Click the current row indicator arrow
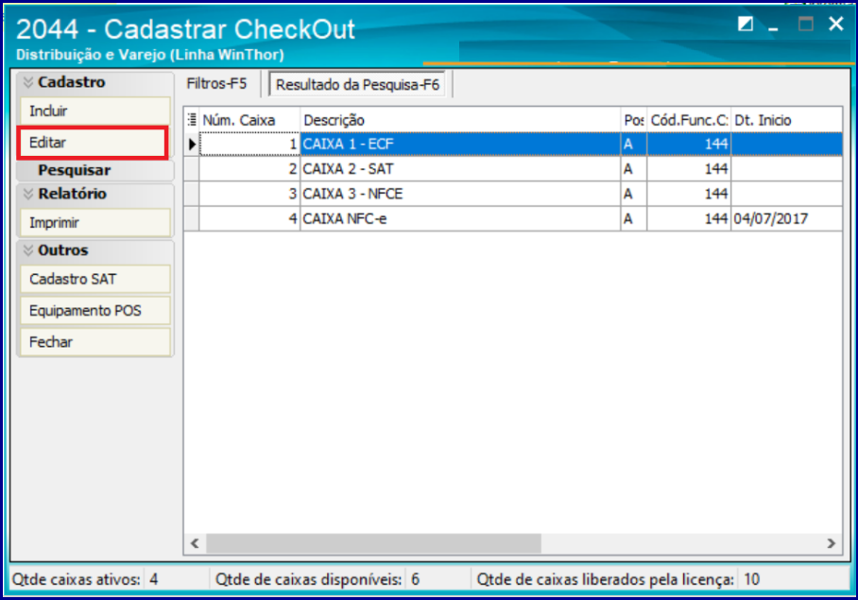The height and width of the screenshot is (600, 858). pos(192,145)
